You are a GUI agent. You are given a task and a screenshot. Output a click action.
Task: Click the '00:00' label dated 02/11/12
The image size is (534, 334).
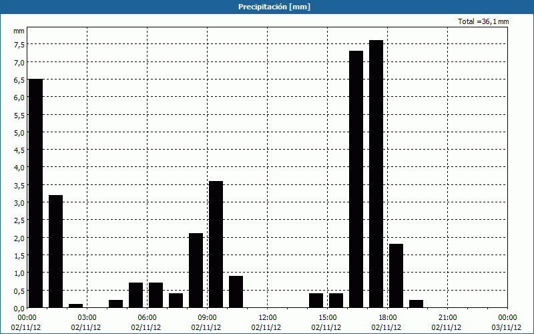click(27, 318)
